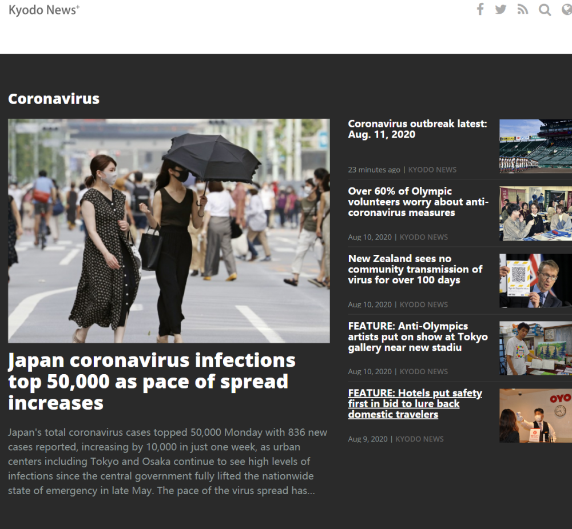Open 'FEATURE: Hotels put safety first' article
The image size is (572, 529).
tap(415, 404)
